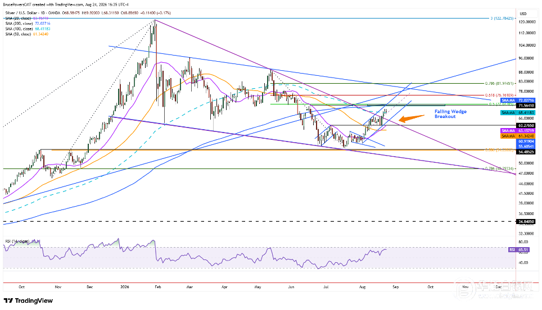Image resolution: width=542 pixels, height=310 pixels.
Task: Click the Oct label near left time axis
Action: [21, 287]
